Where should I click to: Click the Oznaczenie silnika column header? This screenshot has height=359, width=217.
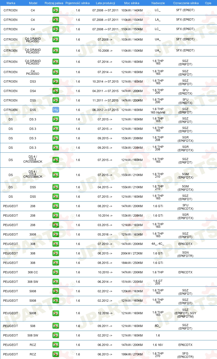pos(186,3)
